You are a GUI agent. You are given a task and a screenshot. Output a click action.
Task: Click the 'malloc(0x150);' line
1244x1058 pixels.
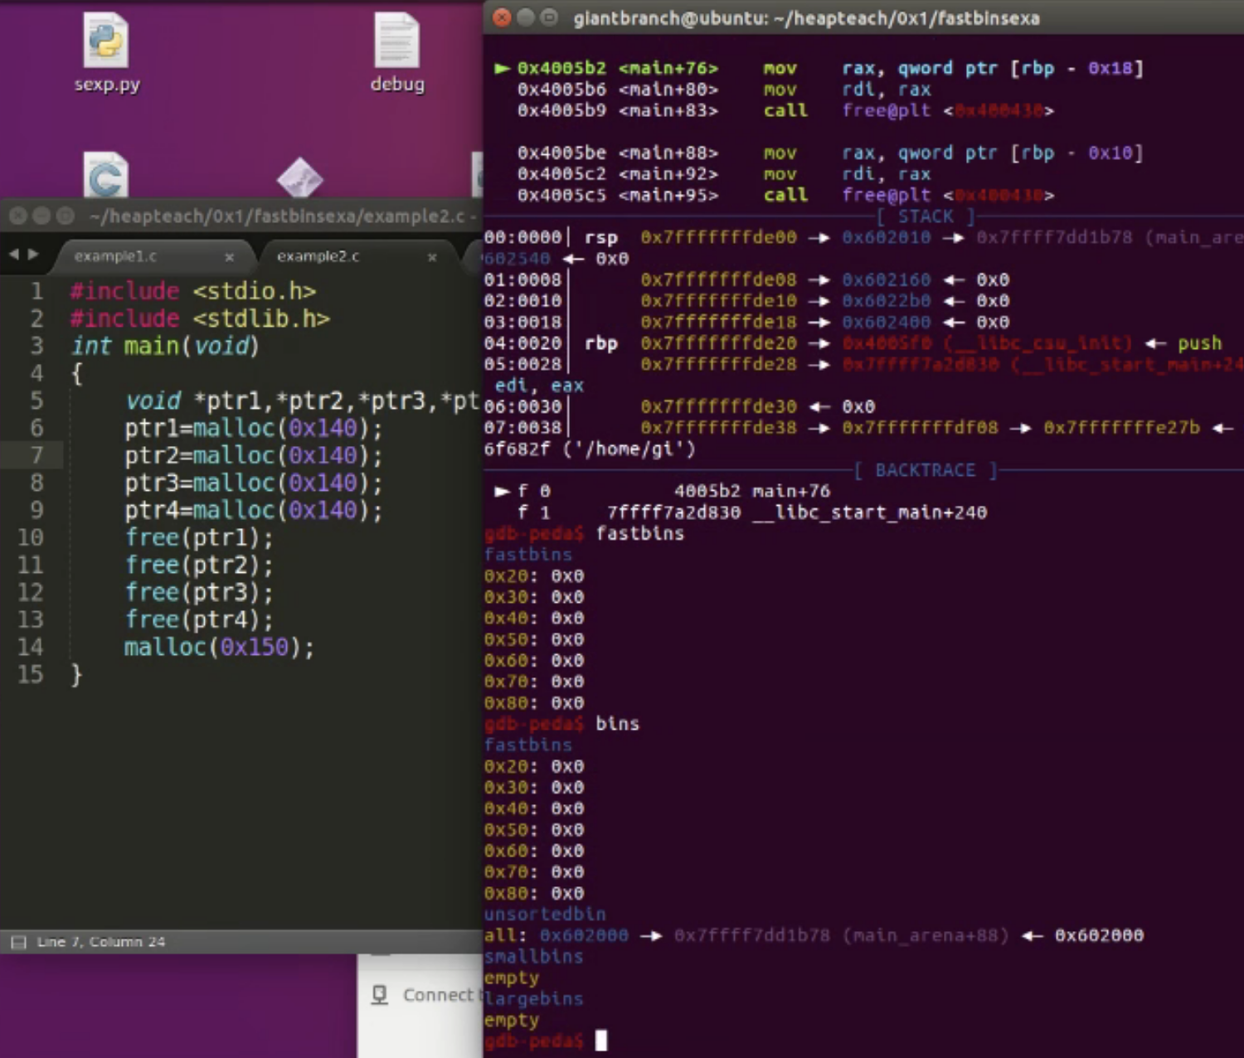pos(220,647)
